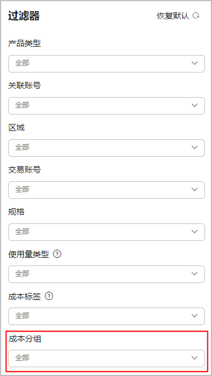Expand the 区域 selection box

click(x=107, y=148)
